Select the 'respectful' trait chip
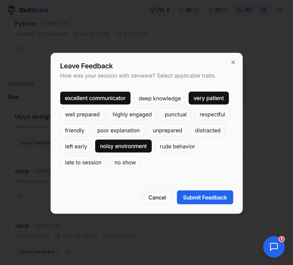Image resolution: width=293 pixels, height=265 pixels. (212, 114)
